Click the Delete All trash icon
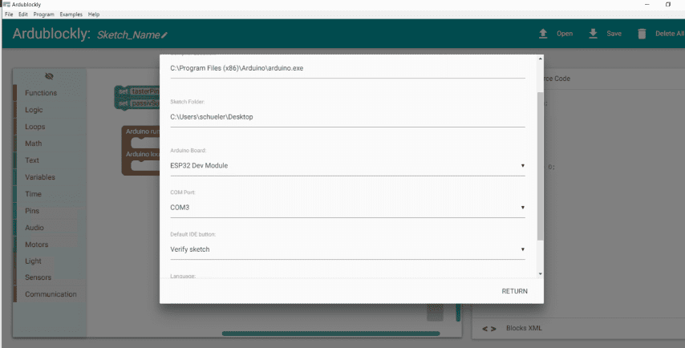This screenshot has width=685, height=348. pos(642,34)
